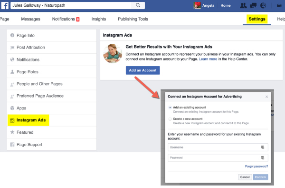Click the Instagram Ads camera icon
The image size is (285, 188).
[12, 120]
